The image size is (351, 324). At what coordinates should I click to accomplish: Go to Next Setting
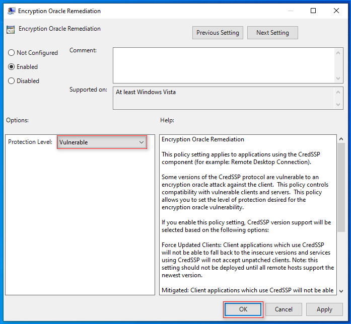click(x=272, y=33)
